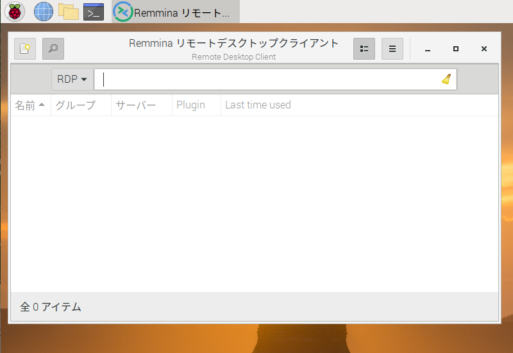513x353 pixels.
Task: Open the RDP protocol dropdown
Action: (72, 79)
